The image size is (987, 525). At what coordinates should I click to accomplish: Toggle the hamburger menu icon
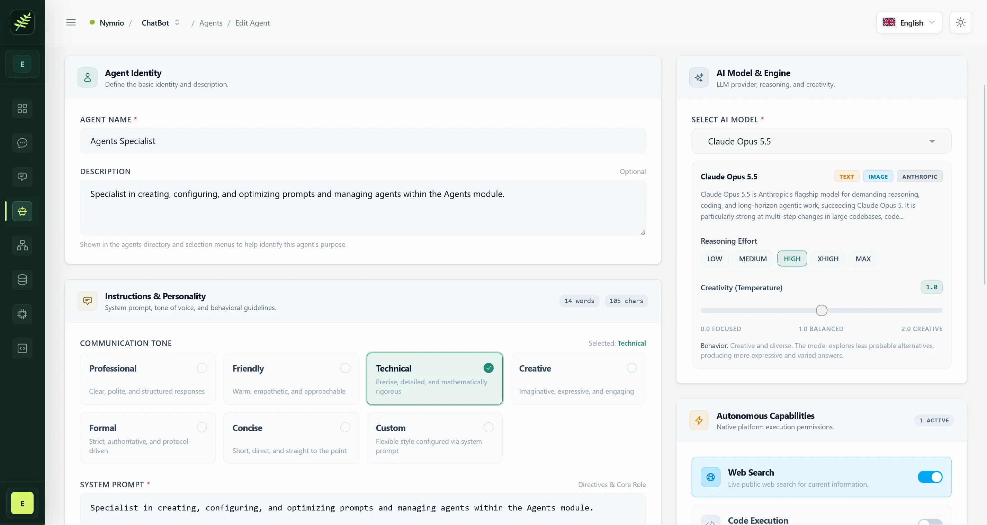coord(71,22)
